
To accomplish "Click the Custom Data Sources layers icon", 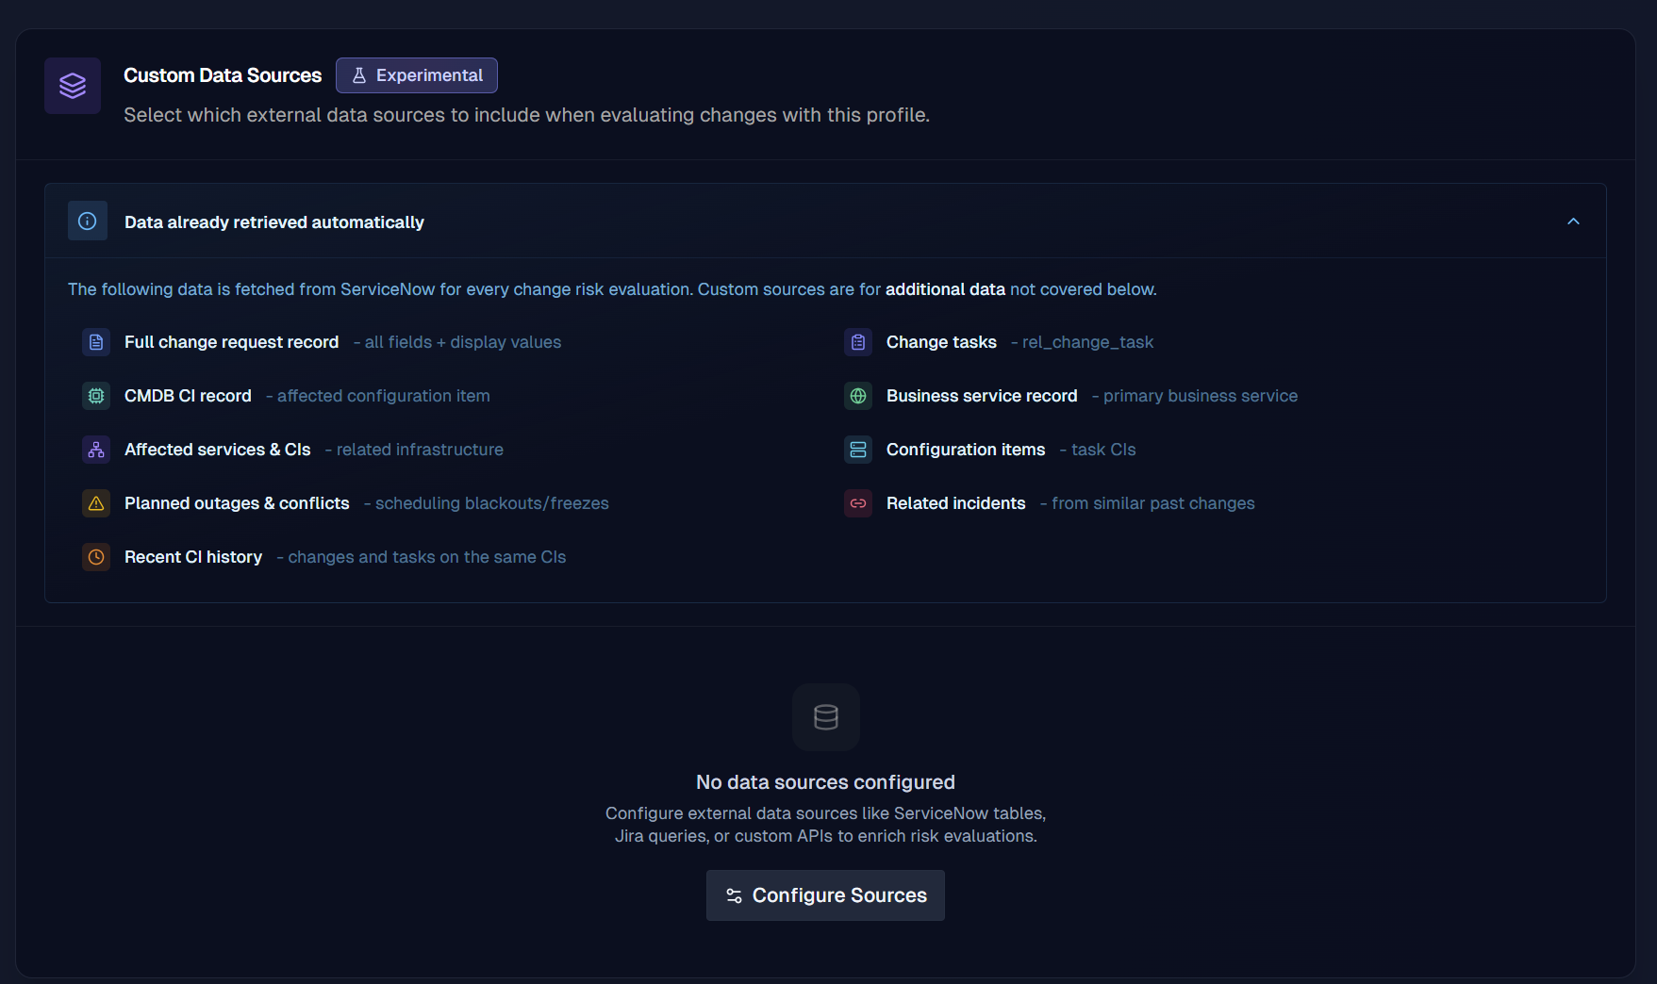I will 72,85.
